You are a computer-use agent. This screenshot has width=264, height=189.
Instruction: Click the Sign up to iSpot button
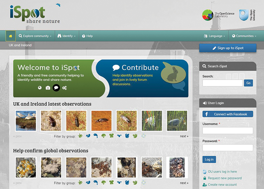click(227, 48)
